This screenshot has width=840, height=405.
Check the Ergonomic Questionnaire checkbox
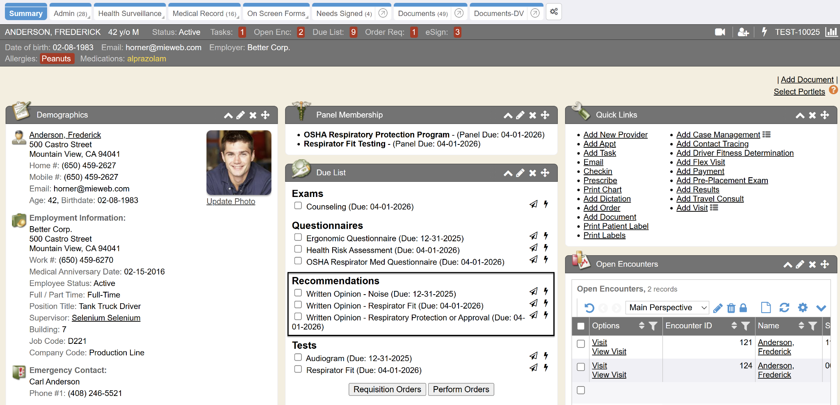pos(298,237)
